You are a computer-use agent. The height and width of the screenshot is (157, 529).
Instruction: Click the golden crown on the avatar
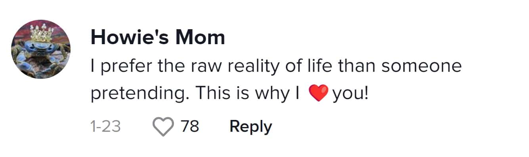tap(42, 34)
